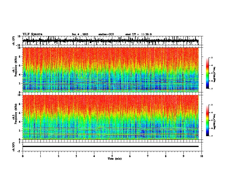Click time axis tick label "7"
The height and width of the screenshot is (175, 227).
[148, 156]
